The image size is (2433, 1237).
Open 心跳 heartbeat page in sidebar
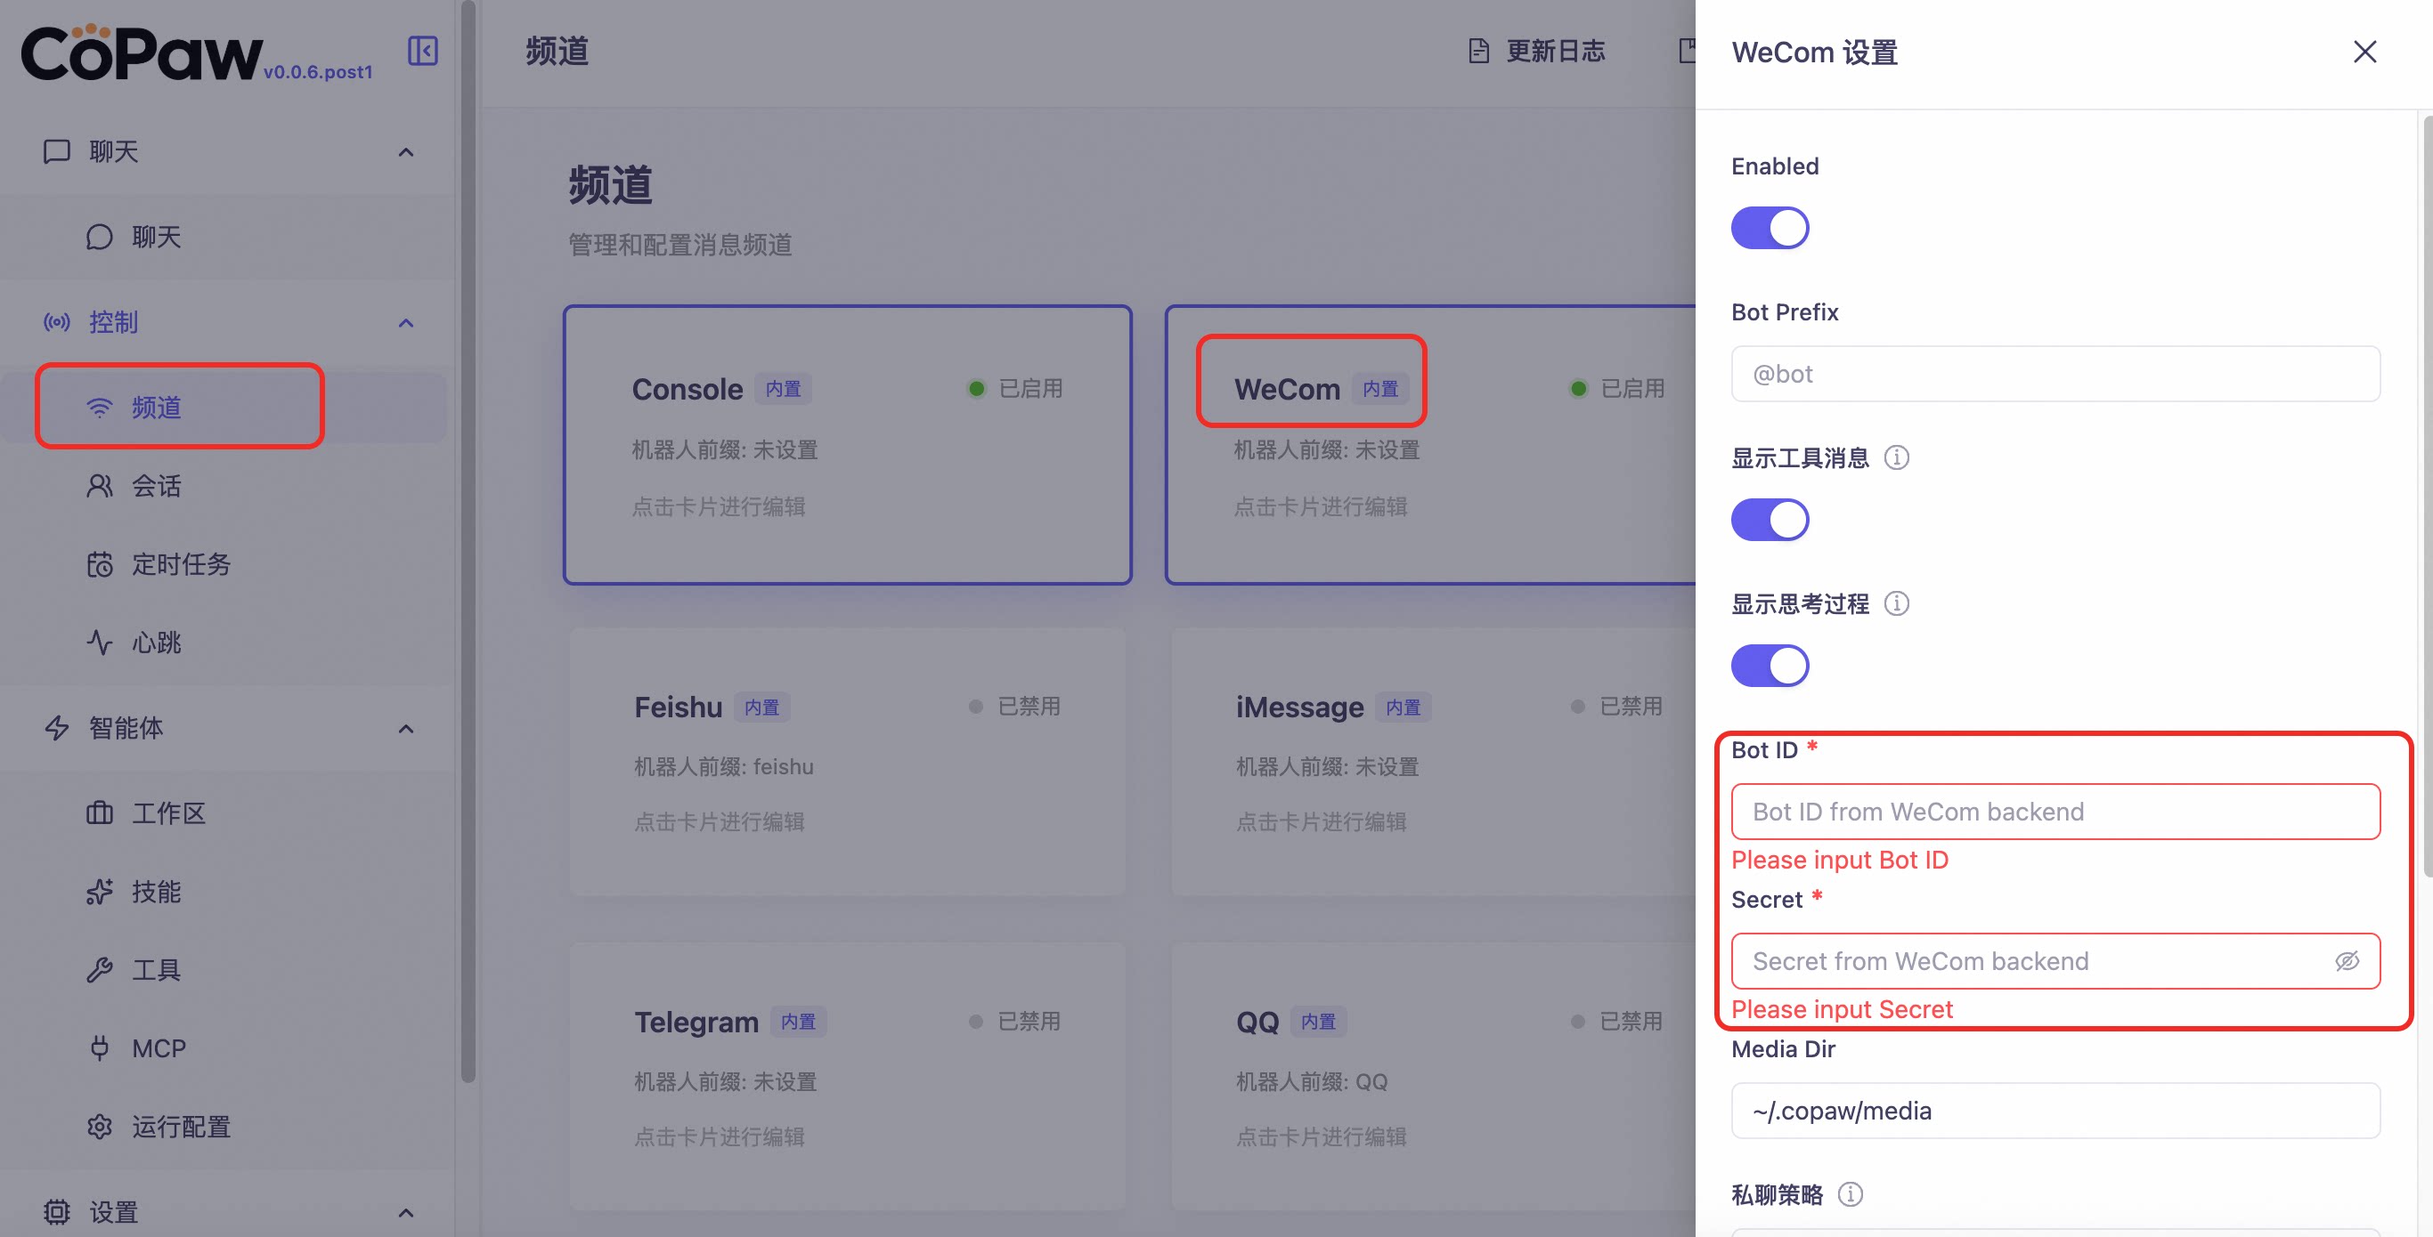[156, 643]
